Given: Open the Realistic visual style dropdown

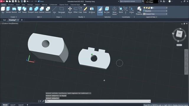Looking at the screenshot, I should pyautogui.click(x=155, y=11).
